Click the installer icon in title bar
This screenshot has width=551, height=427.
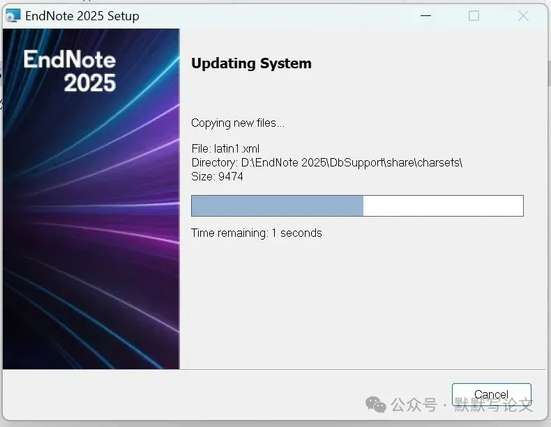pyautogui.click(x=13, y=16)
